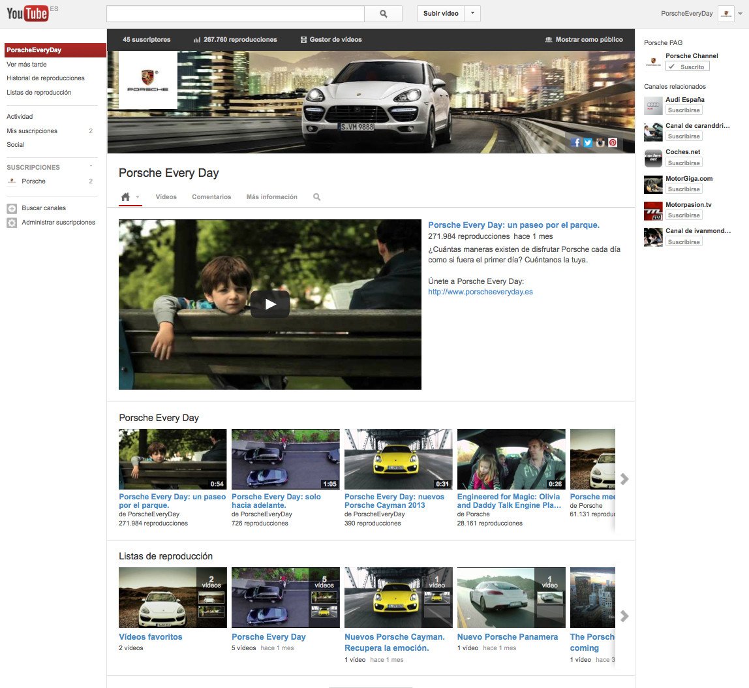Open the Pinterest icon on banner
Image resolution: width=749 pixels, height=688 pixels.
[613, 142]
